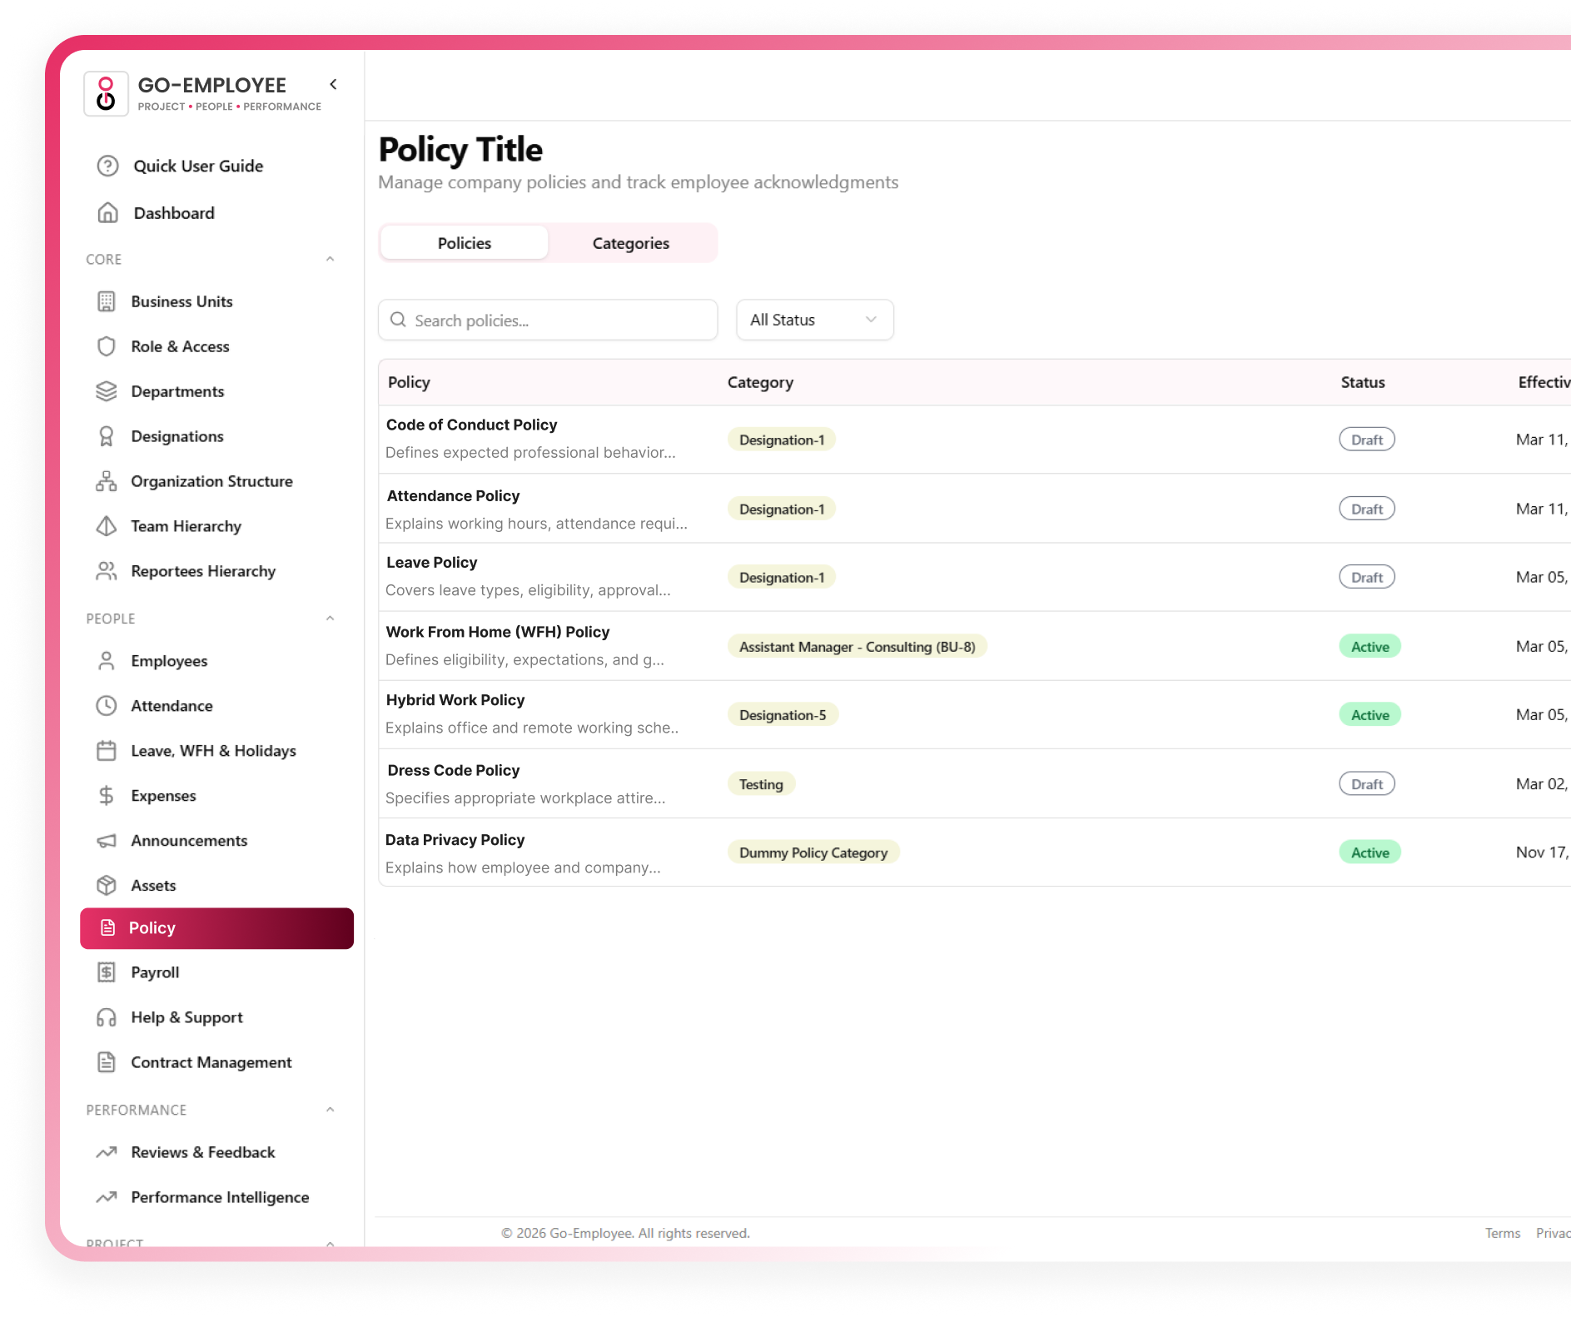This screenshot has height=1317, width=1571.
Task: Open the Quick User Guide question icon
Action: 107,166
